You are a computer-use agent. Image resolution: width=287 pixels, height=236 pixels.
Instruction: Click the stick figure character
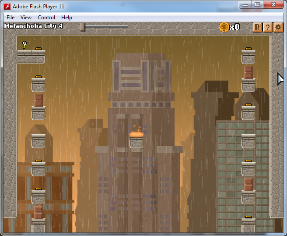click(24, 45)
